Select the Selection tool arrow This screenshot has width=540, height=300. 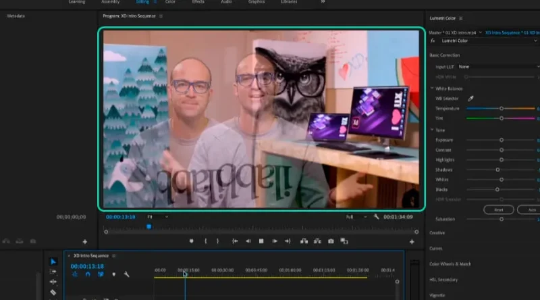[x=53, y=261]
